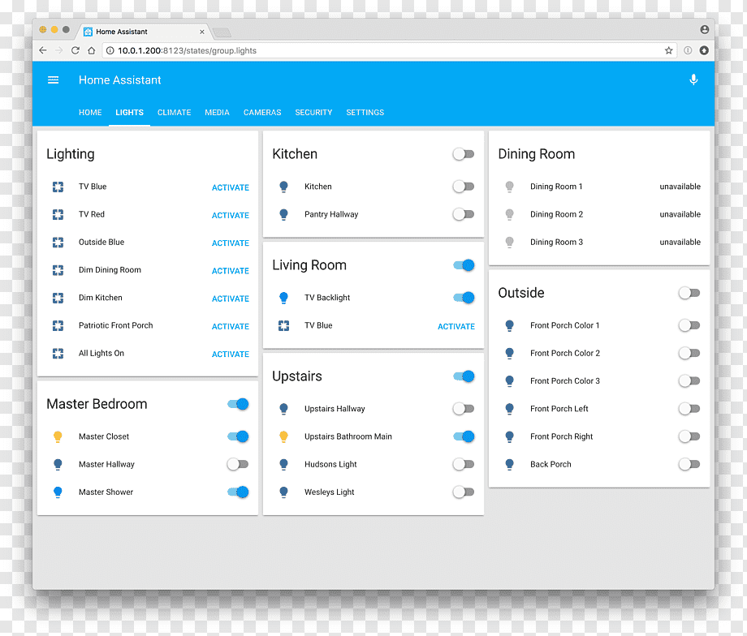Click the Dining Room 1 bulb icon
This screenshot has width=747, height=636.
509,187
